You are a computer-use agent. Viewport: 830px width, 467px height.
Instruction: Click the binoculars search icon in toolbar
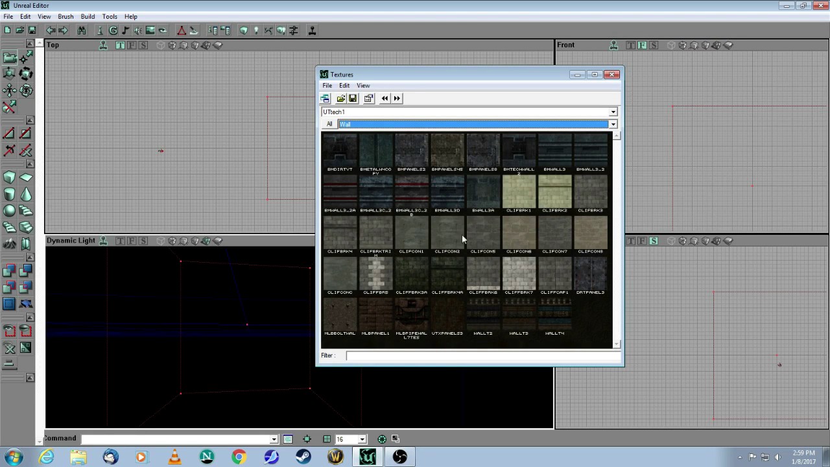(x=82, y=30)
